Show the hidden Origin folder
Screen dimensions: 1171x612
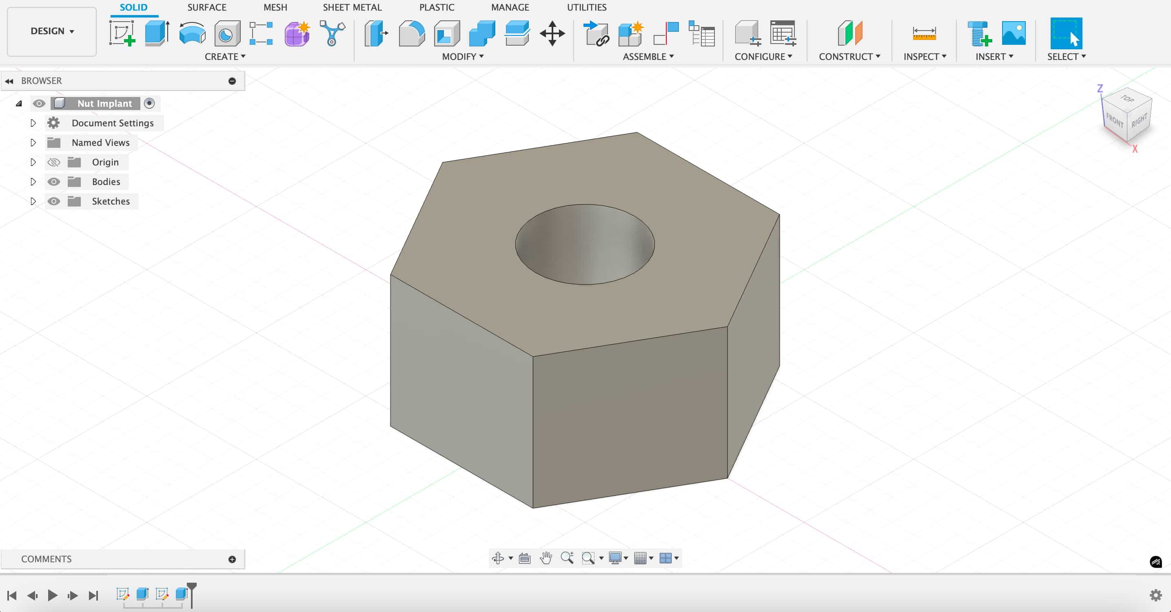(x=53, y=162)
